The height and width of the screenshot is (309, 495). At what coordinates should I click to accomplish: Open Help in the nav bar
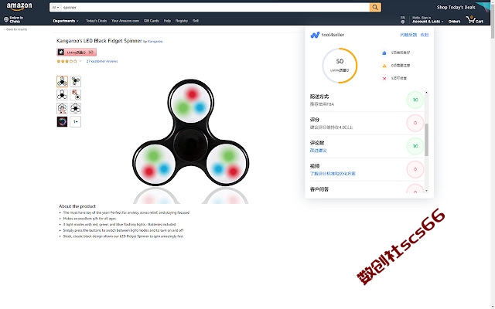(x=167, y=21)
